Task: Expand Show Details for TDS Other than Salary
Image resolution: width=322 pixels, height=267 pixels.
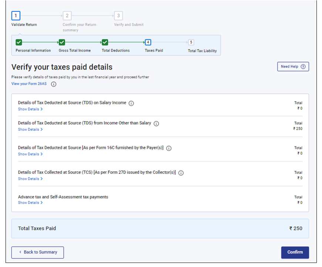Action: coord(30,130)
